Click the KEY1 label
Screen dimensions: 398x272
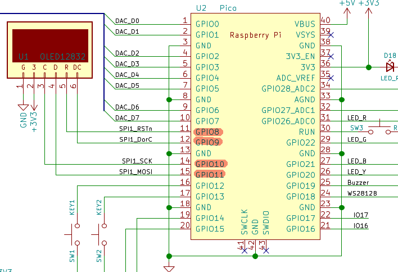click(x=73, y=207)
